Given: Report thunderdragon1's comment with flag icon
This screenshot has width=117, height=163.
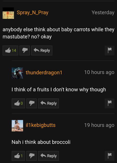Looking at the screenshot, I should click(x=110, y=103).
